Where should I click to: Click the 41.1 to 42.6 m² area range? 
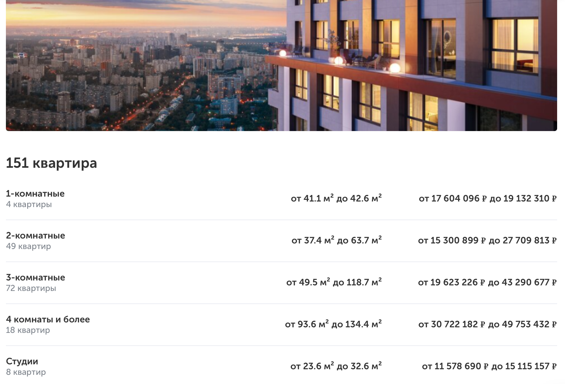point(336,199)
